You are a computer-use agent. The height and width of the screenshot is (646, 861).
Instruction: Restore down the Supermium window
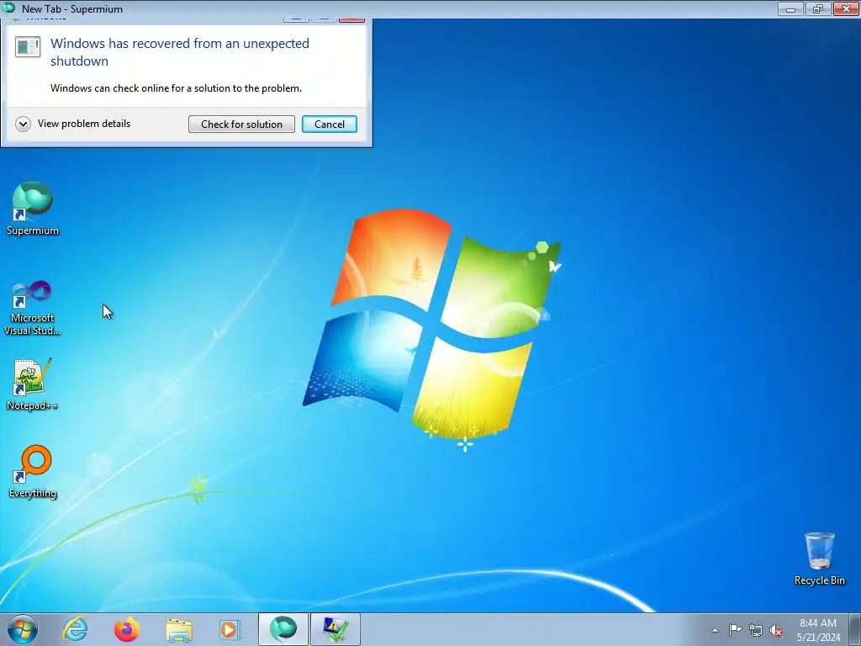[x=818, y=8]
